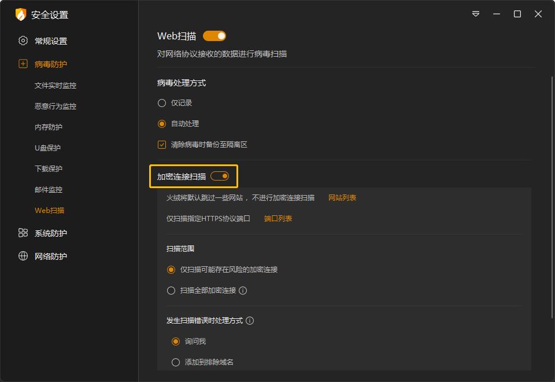Click the 对网络协议接收的数据进行病毒扫描 description
Screen dimensions: 555x382
[222, 54]
